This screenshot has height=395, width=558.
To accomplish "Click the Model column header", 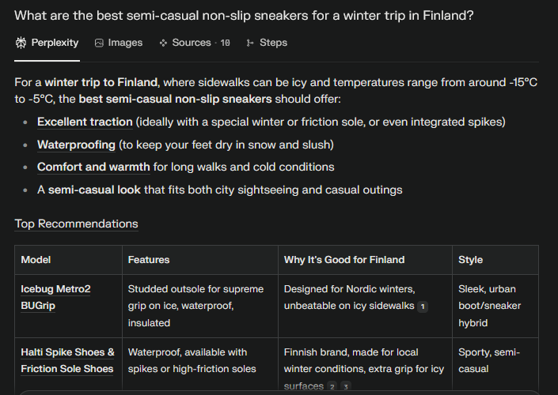I will [36, 260].
